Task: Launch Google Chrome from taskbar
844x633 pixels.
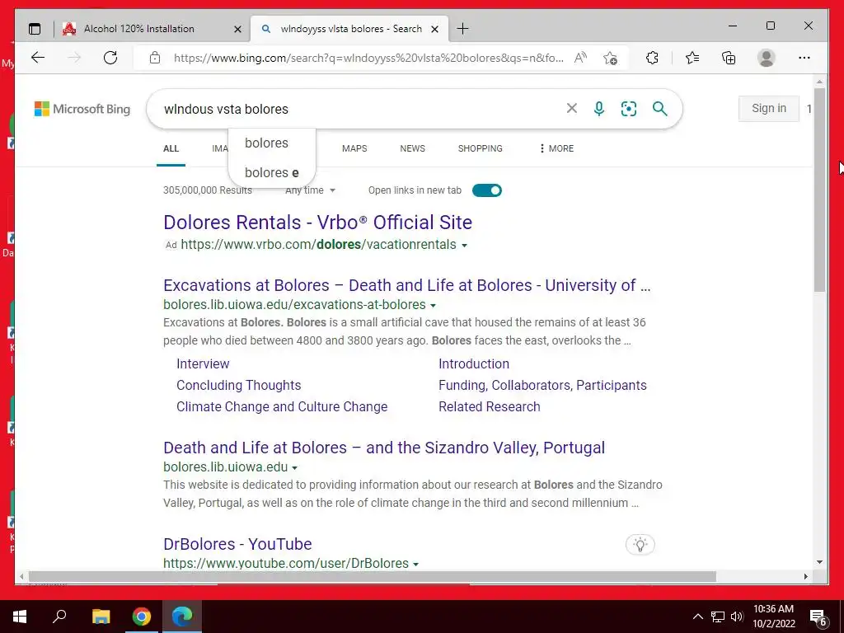Action: [142, 617]
